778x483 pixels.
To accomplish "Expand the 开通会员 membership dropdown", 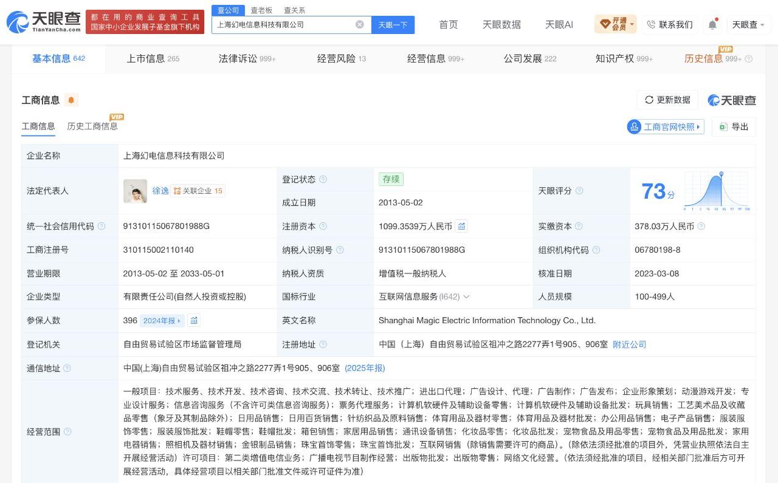I will click(617, 24).
